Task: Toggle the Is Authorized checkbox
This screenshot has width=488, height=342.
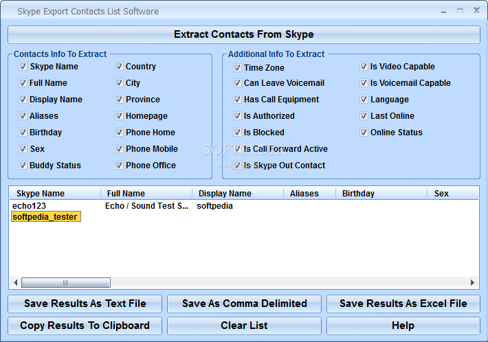Action: (237, 115)
